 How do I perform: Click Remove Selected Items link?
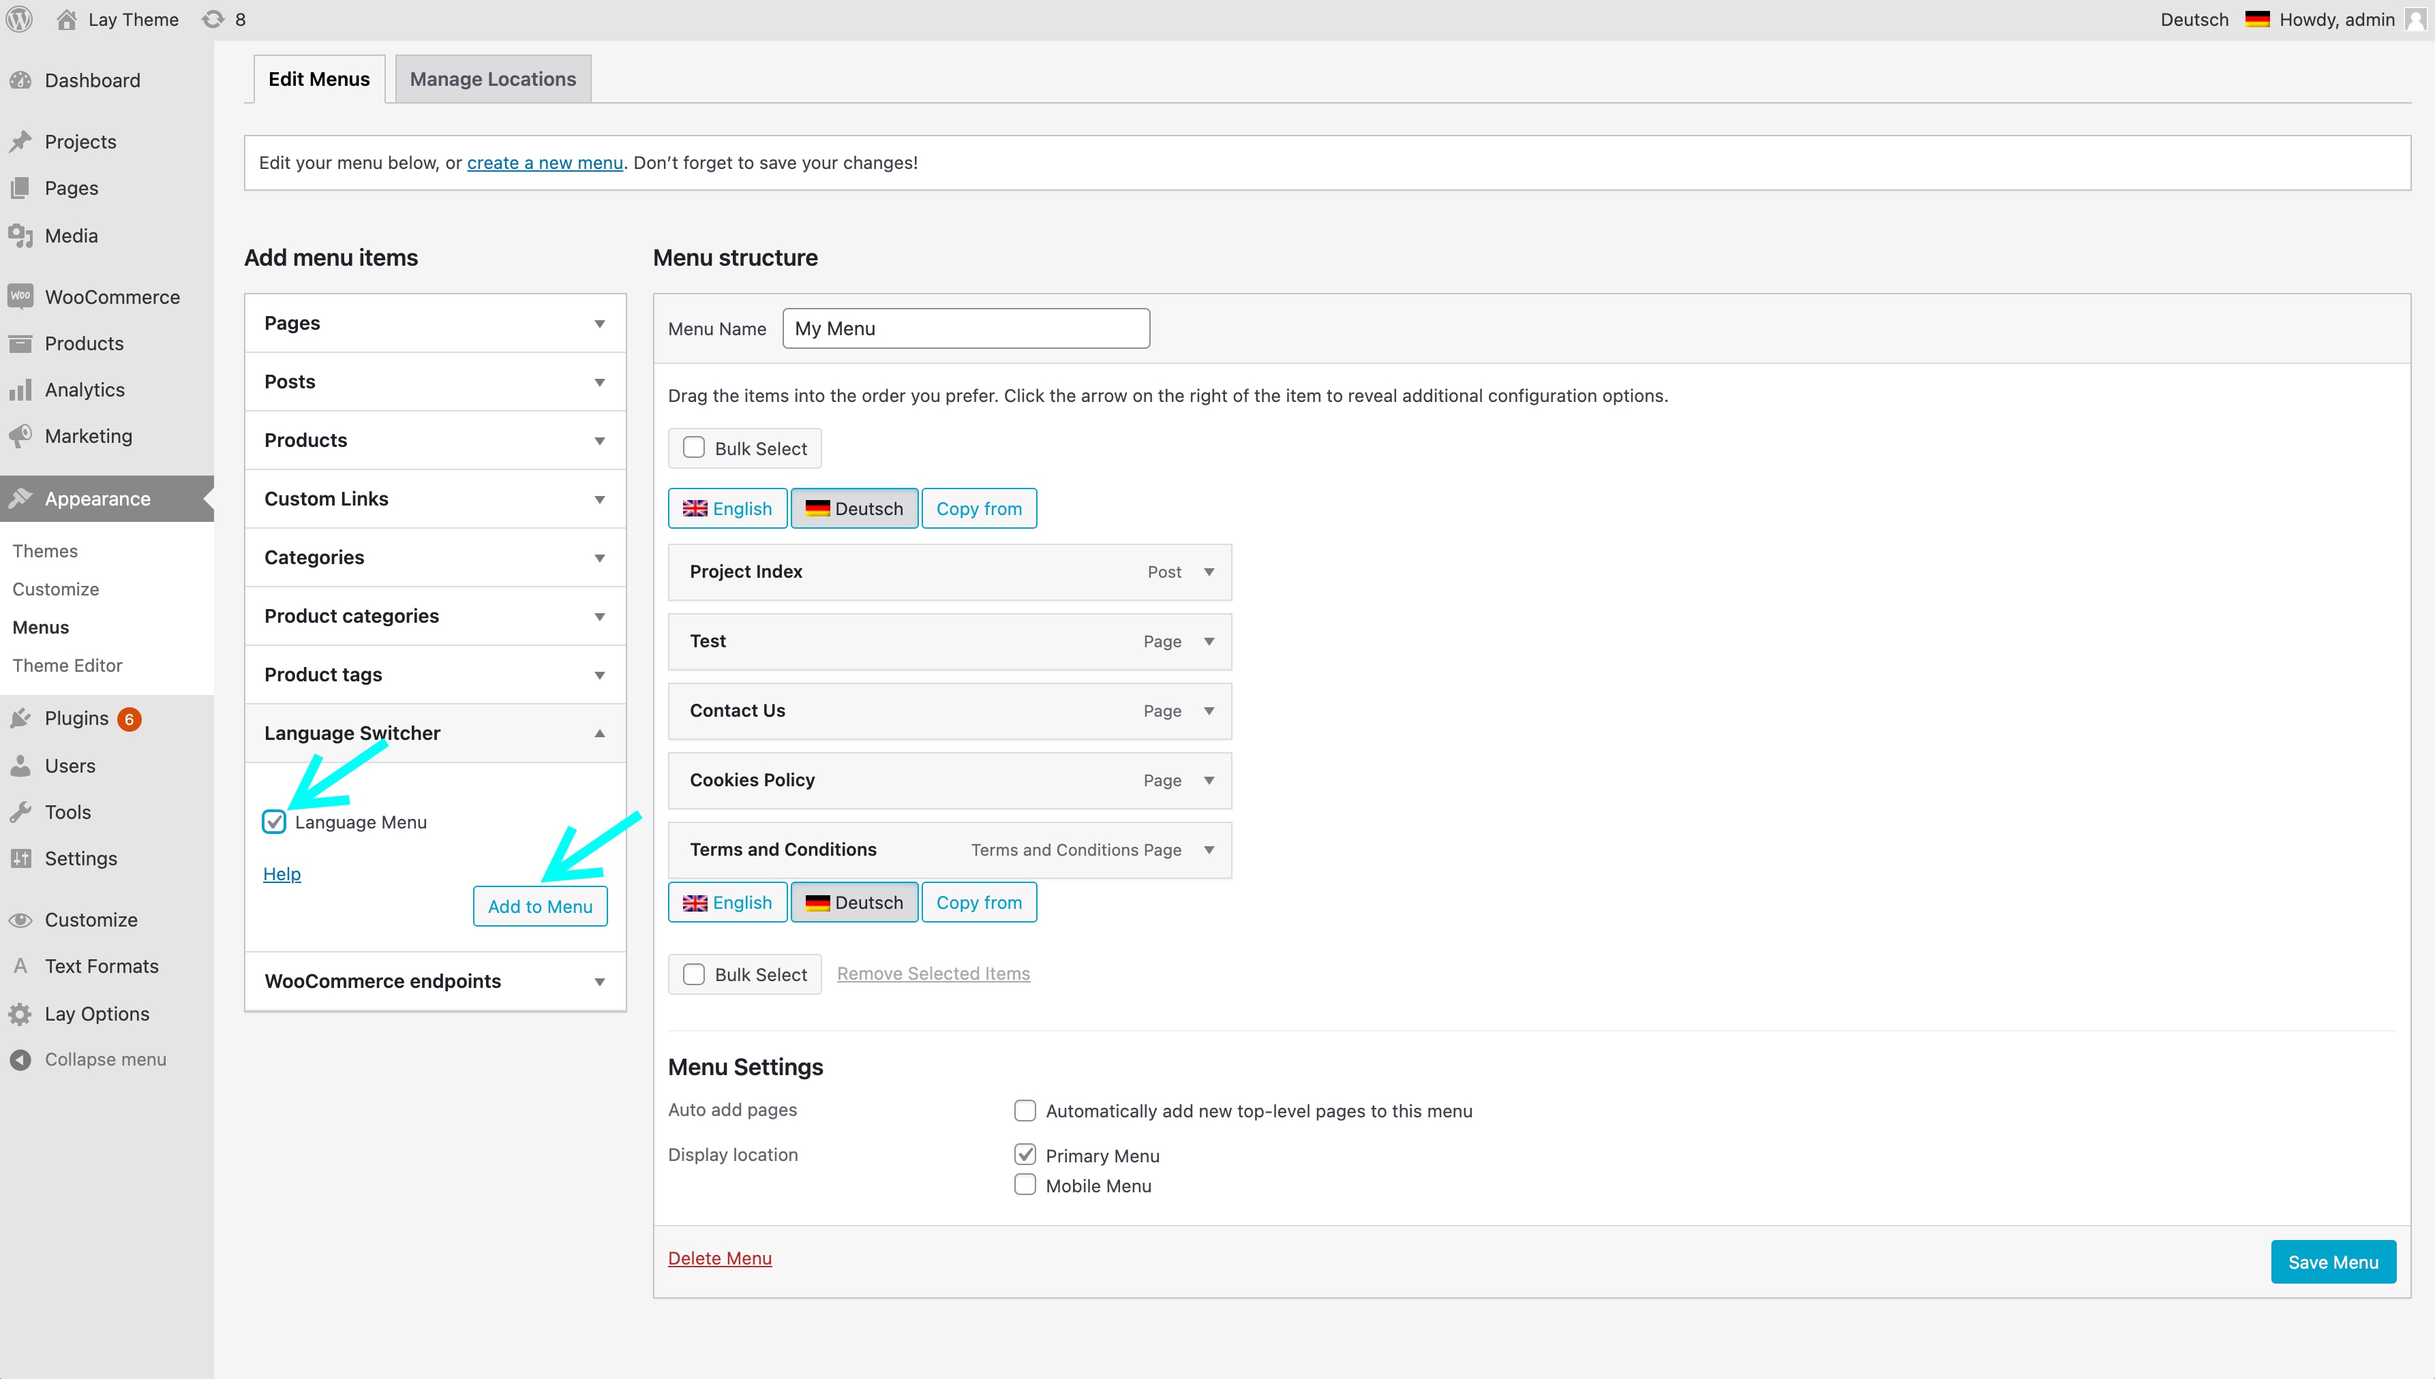[933, 974]
